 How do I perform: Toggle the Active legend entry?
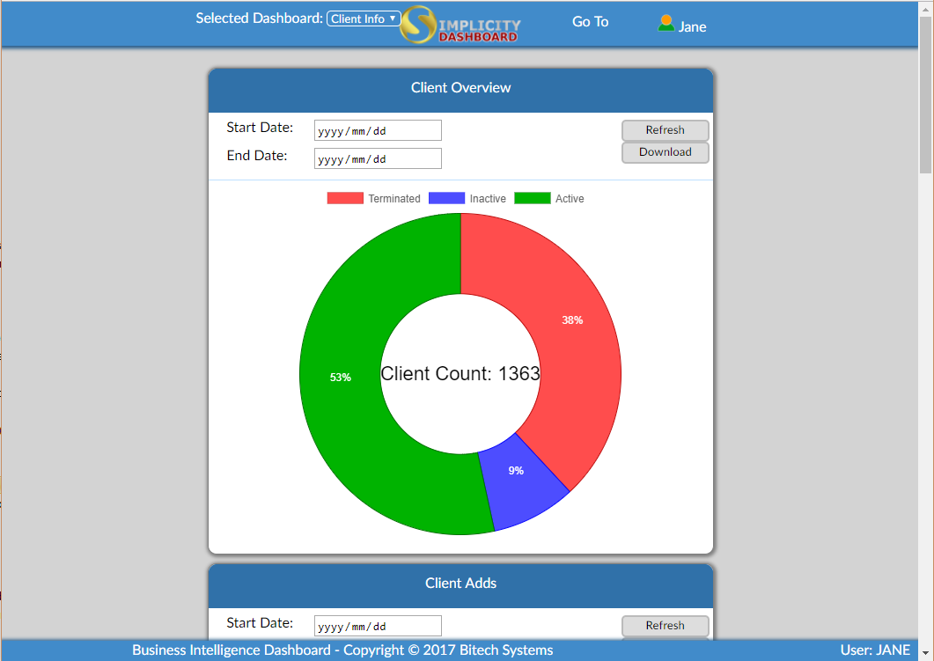(x=570, y=198)
